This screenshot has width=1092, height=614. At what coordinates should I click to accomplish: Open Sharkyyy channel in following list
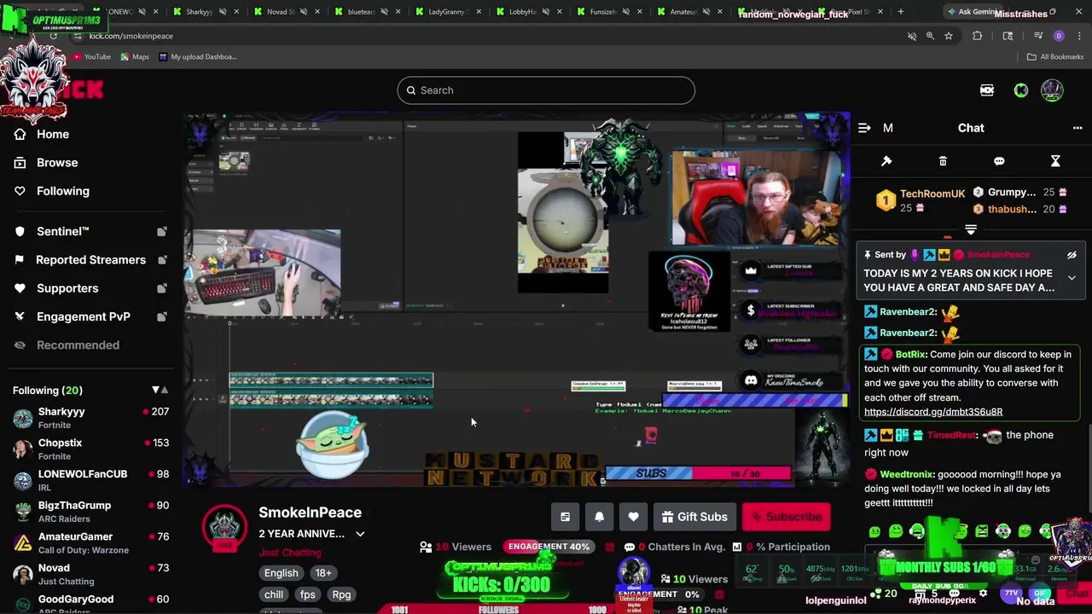point(90,418)
